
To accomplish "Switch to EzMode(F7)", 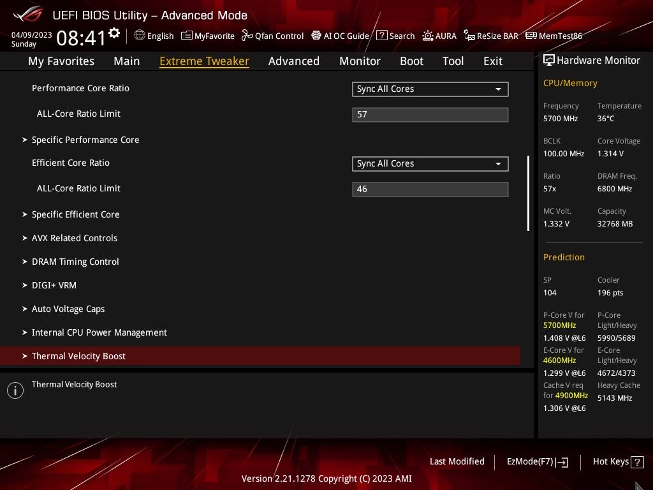I will pyautogui.click(x=538, y=462).
